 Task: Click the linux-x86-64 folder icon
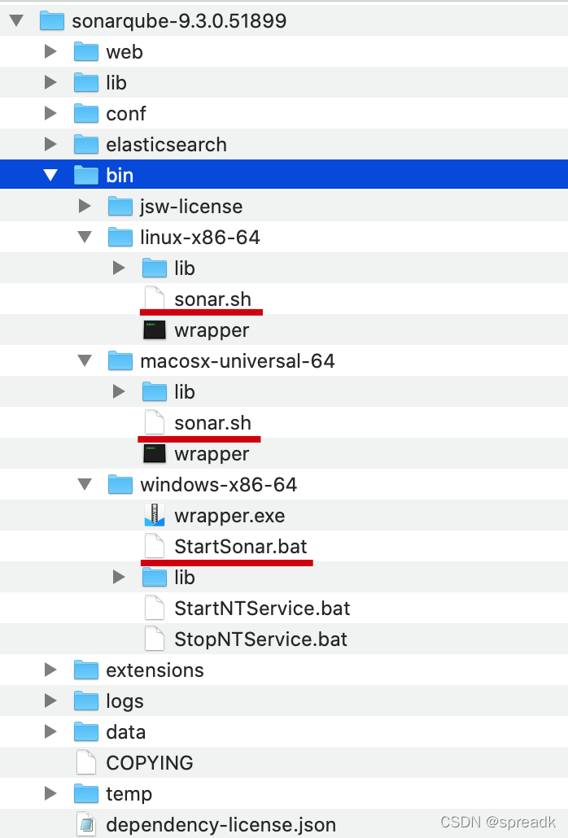120,238
